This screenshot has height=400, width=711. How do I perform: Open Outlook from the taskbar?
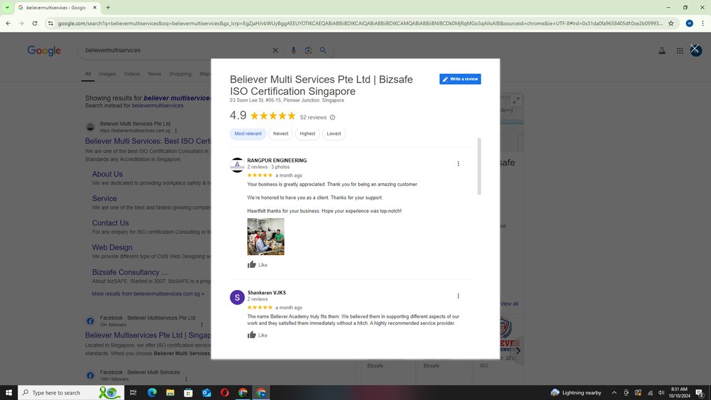(206, 393)
